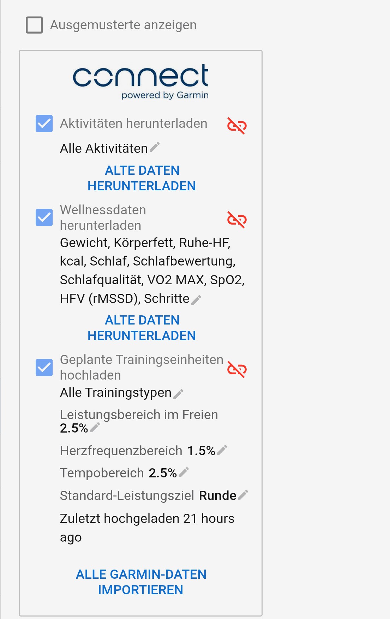Click Alte Daten herunterladen under Wellnessdaten
Viewport: 390px width, 619px height.
click(142, 328)
